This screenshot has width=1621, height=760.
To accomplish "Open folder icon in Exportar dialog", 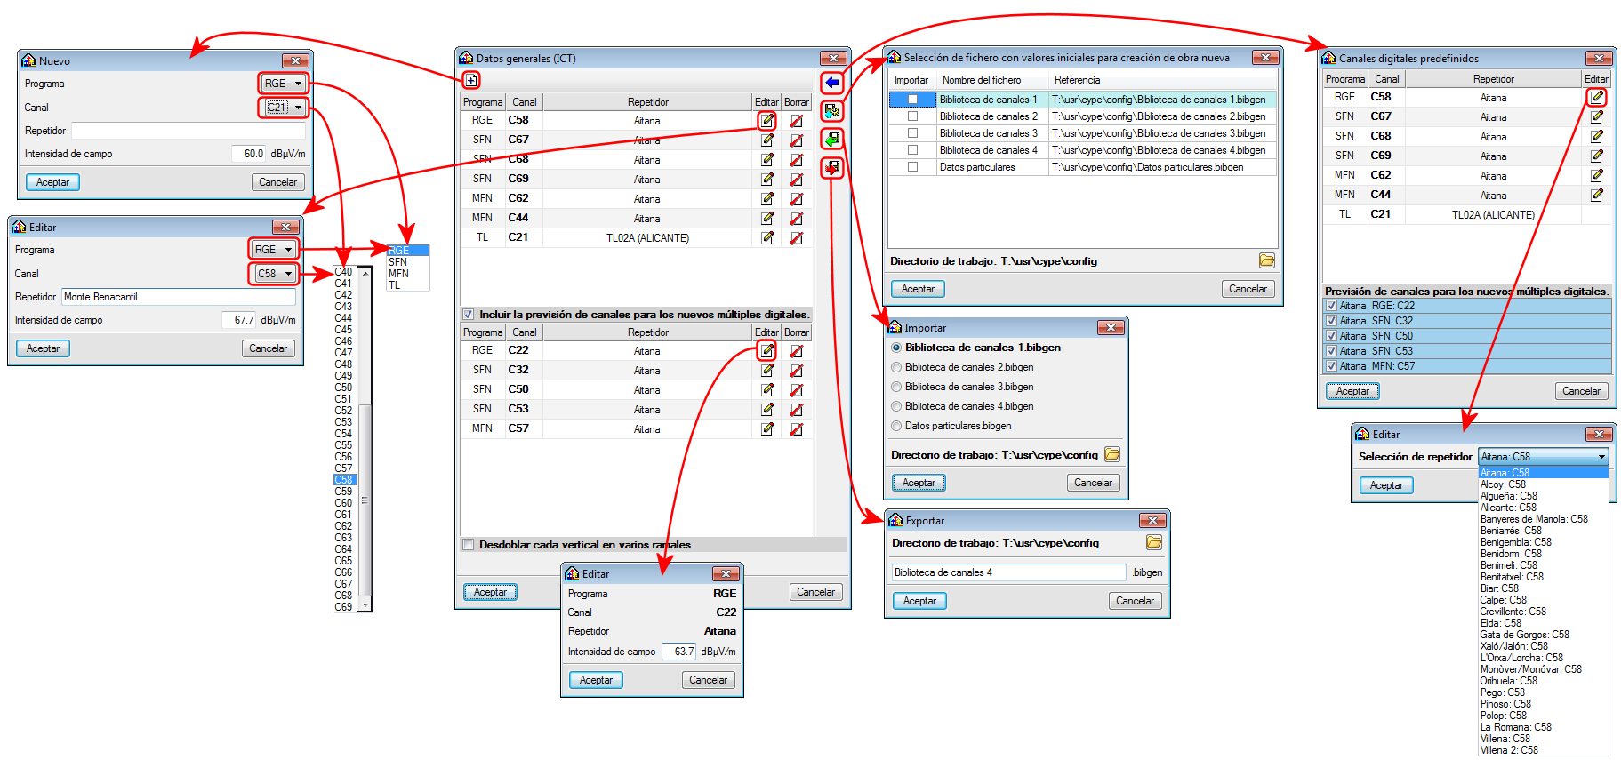I will pyautogui.click(x=1154, y=542).
